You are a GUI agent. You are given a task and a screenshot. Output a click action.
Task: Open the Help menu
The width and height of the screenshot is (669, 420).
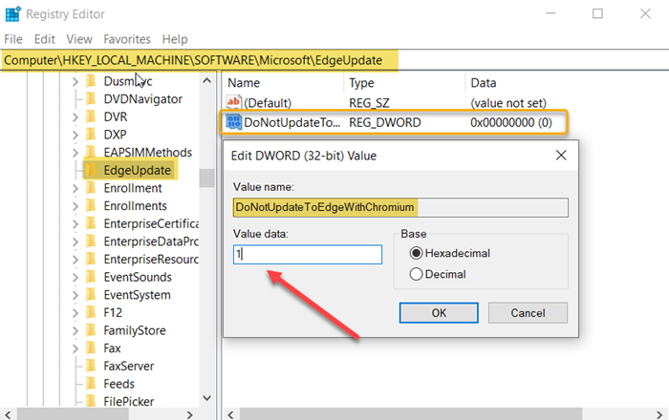pyautogui.click(x=175, y=39)
